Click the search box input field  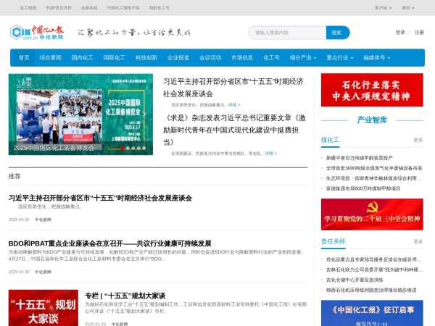[287, 33]
